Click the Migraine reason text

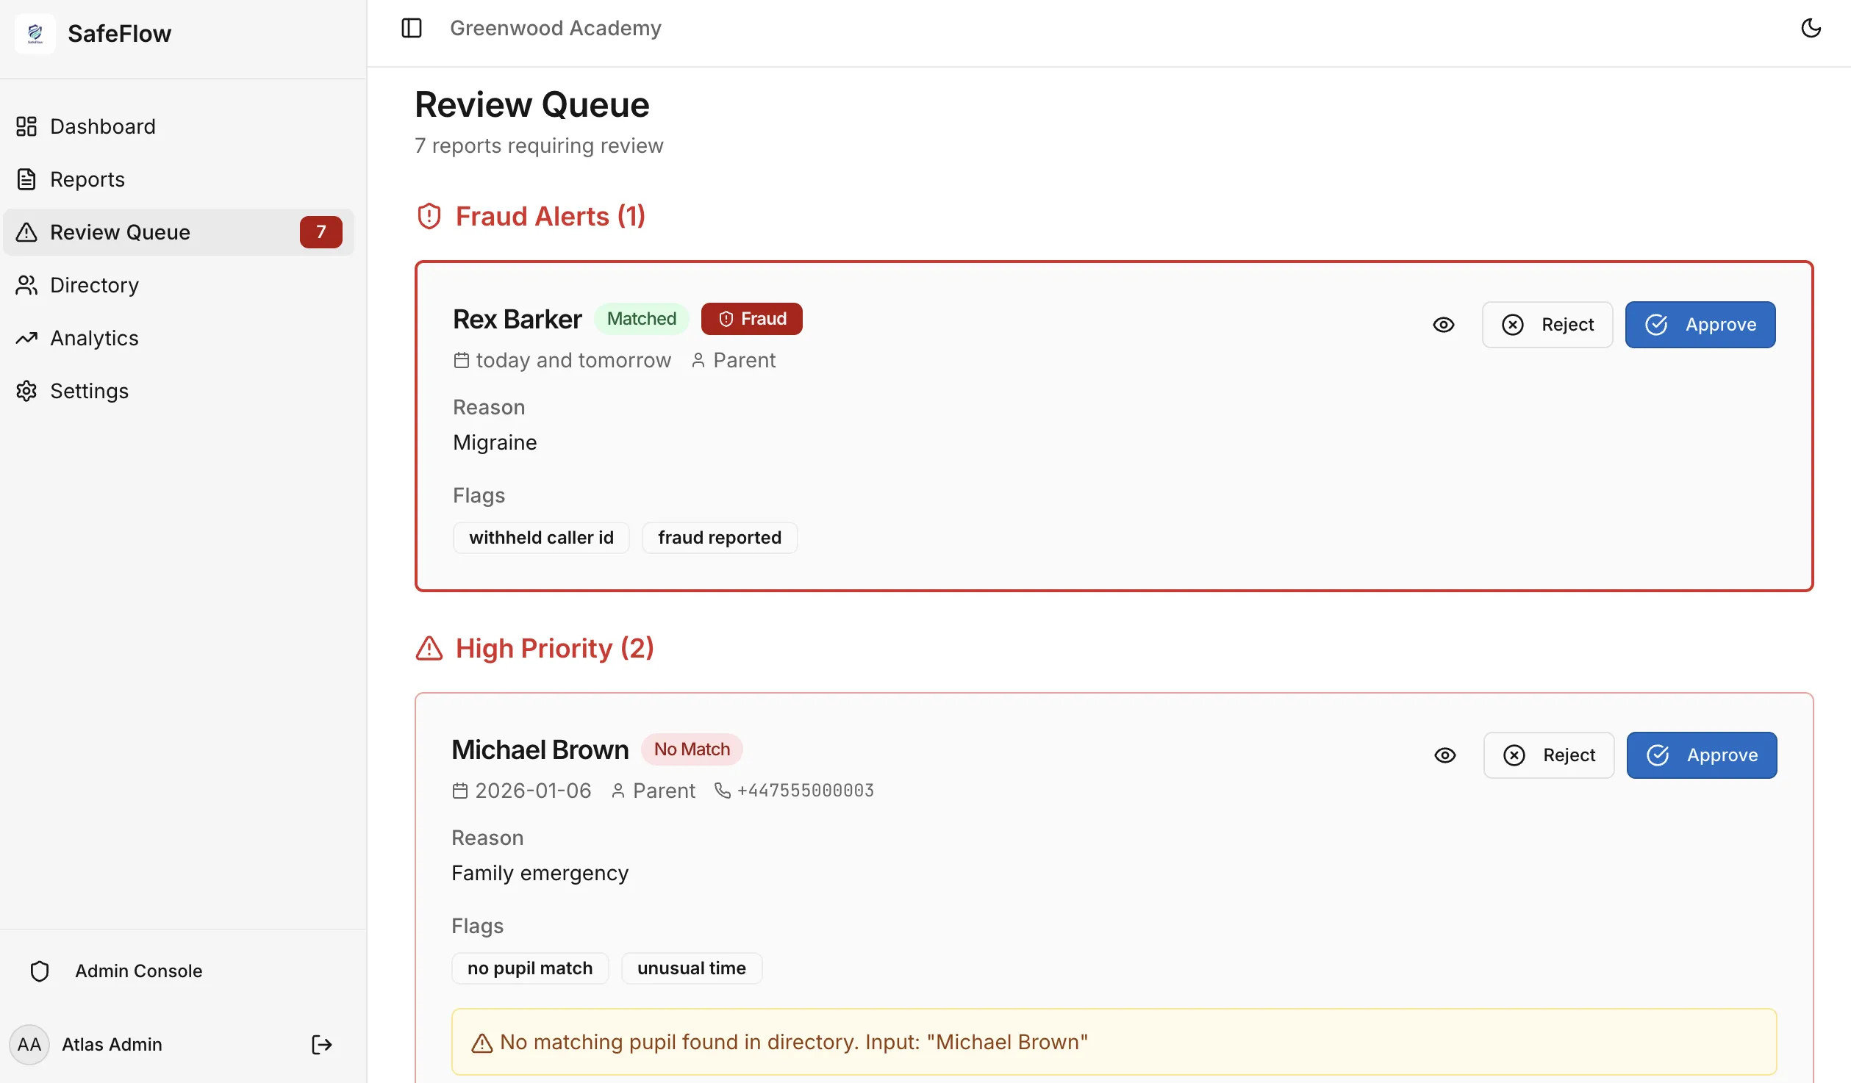(x=495, y=442)
